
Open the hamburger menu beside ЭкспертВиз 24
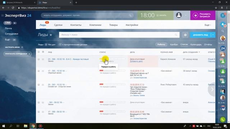click(x=3, y=15)
